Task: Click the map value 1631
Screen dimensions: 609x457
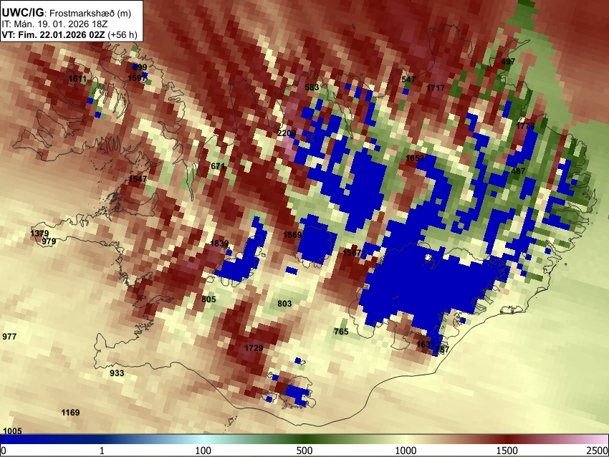Action: [x=426, y=345]
